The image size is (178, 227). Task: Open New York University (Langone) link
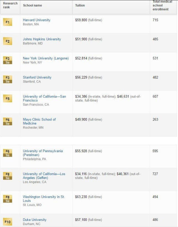[x=46, y=58]
